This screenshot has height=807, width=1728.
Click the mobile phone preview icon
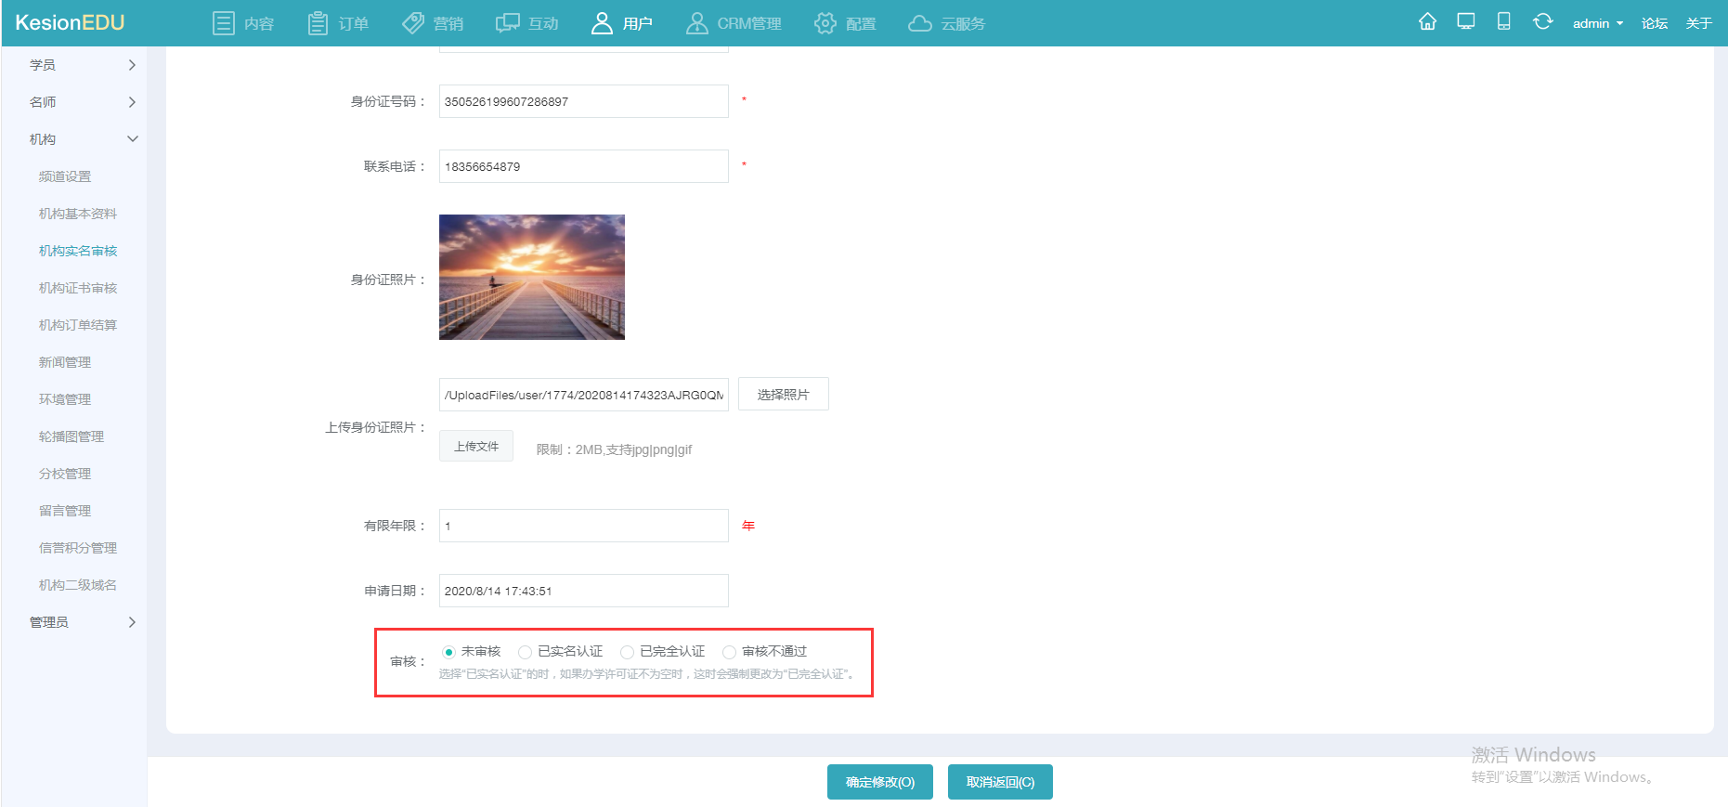tap(1503, 22)
